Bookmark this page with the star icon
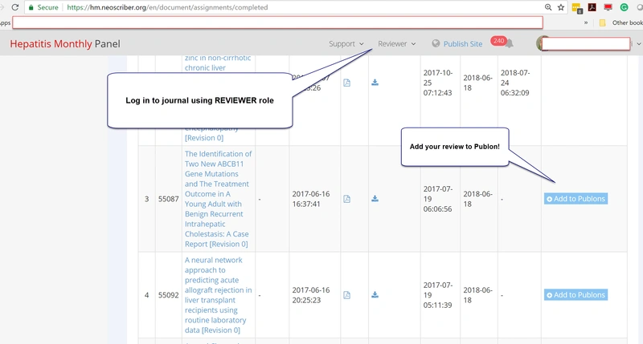643x344 pixels. pos(561,7)
